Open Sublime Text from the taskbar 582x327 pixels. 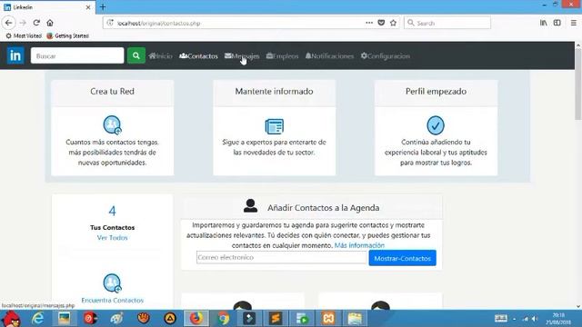[x=276, y=319]
